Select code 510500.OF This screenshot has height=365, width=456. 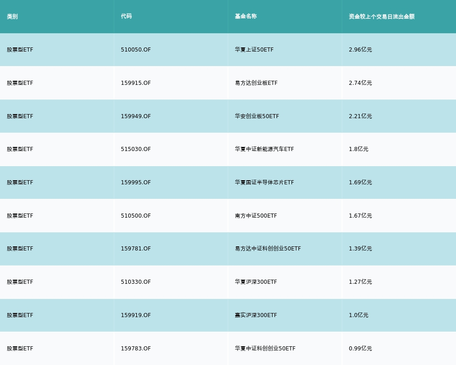click(136, 216)
